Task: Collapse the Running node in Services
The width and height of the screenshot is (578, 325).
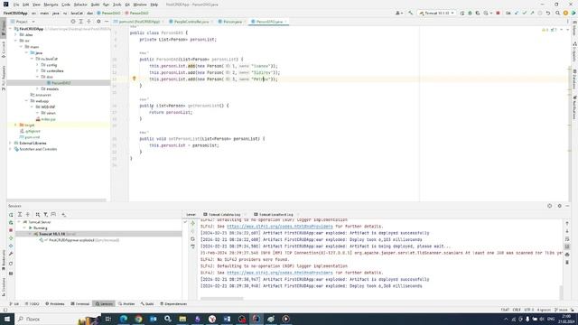Action: pyautogui.click(x=24, y=228)
